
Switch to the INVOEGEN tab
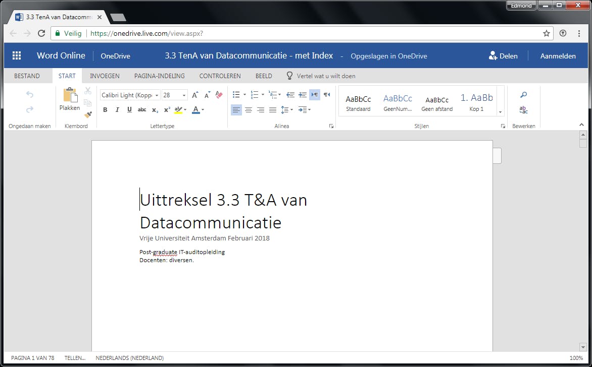tap(105, 76)
